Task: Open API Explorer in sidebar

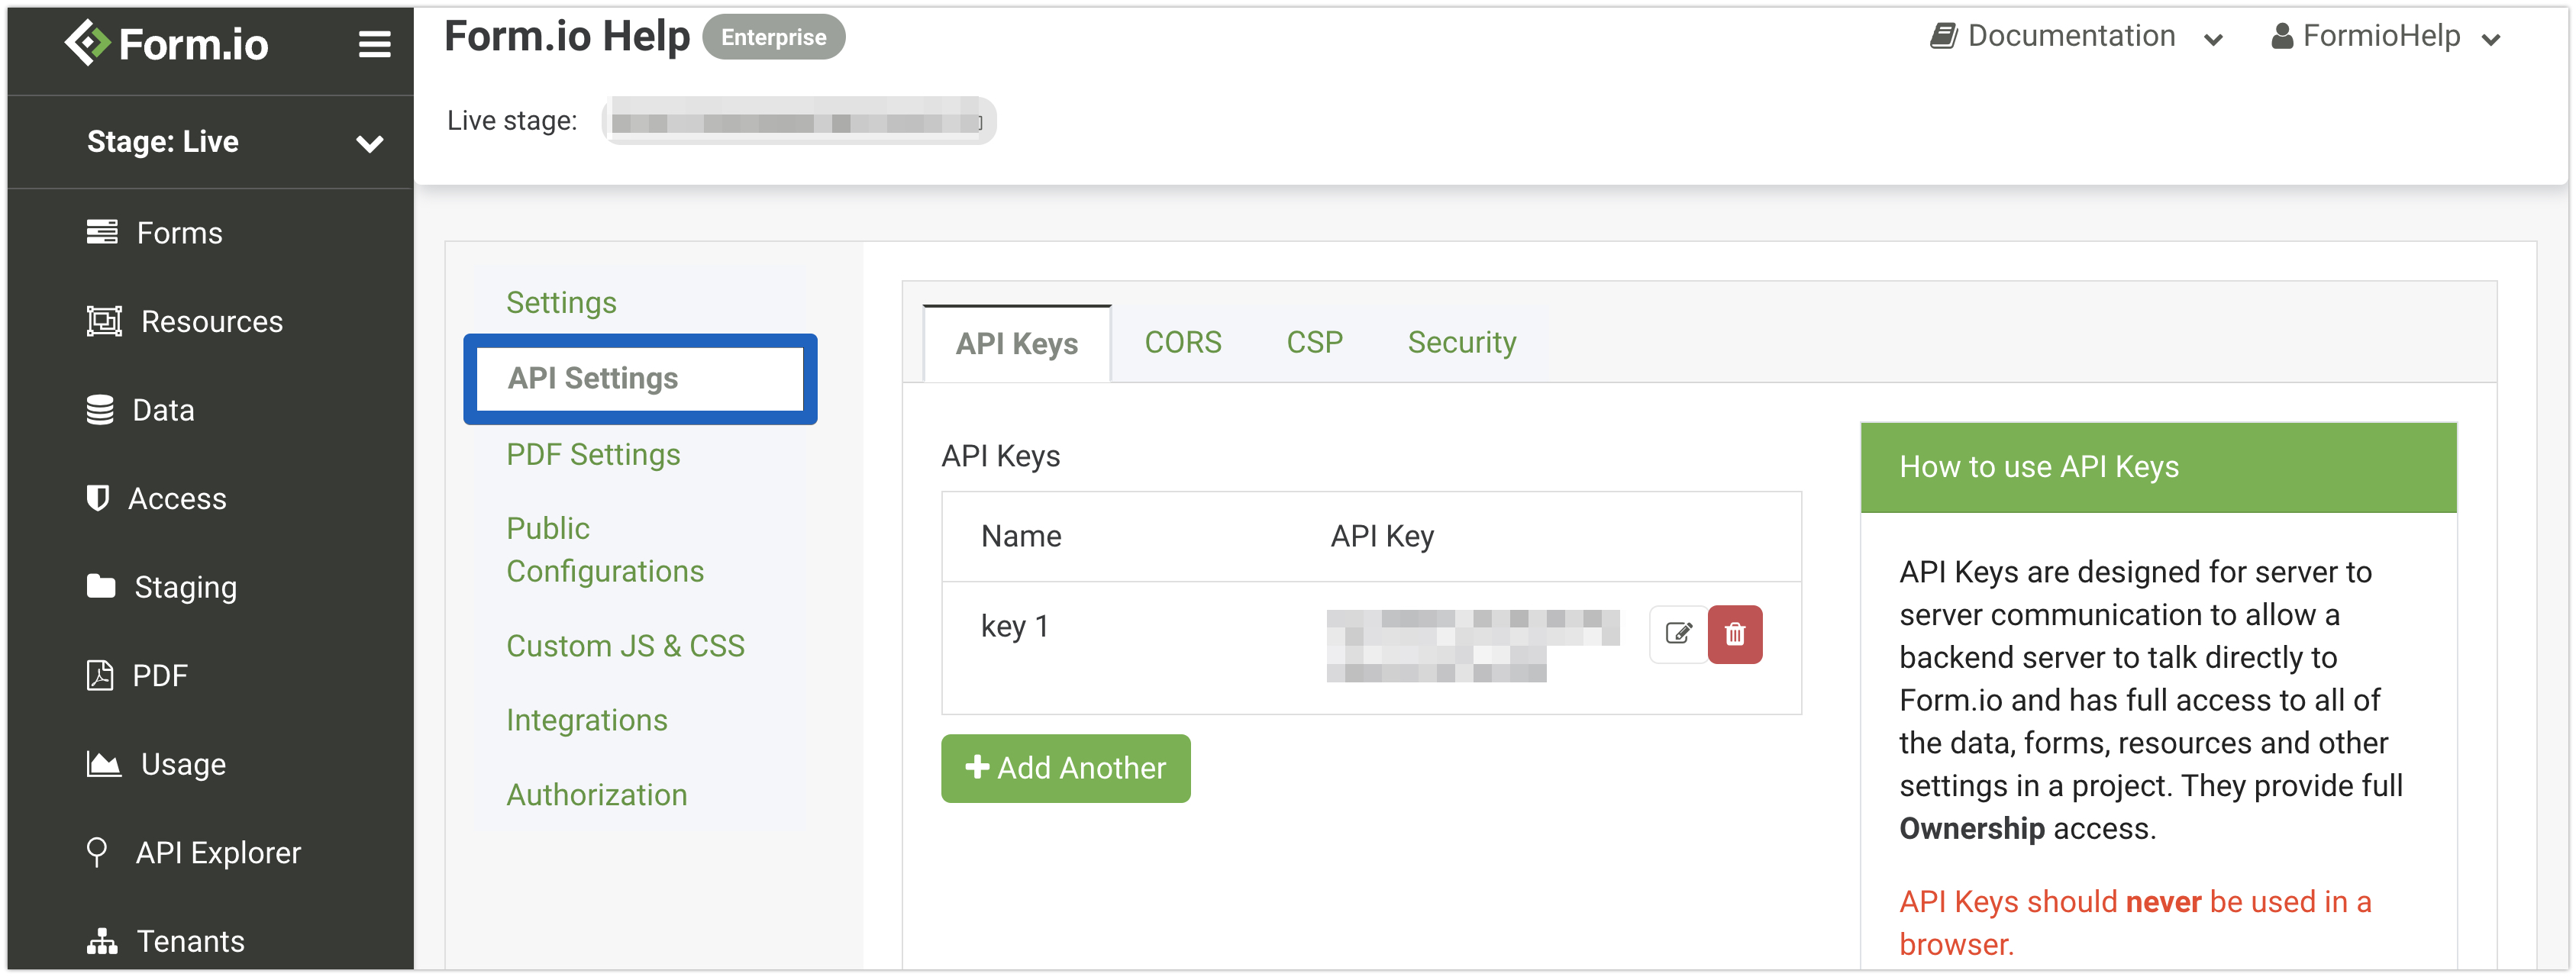Action: point(217,852)
